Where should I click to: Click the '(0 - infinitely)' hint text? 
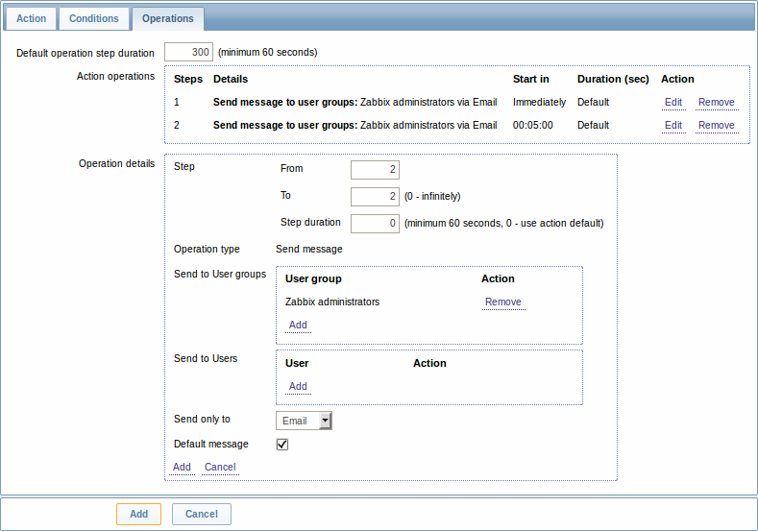pos(432,197)
